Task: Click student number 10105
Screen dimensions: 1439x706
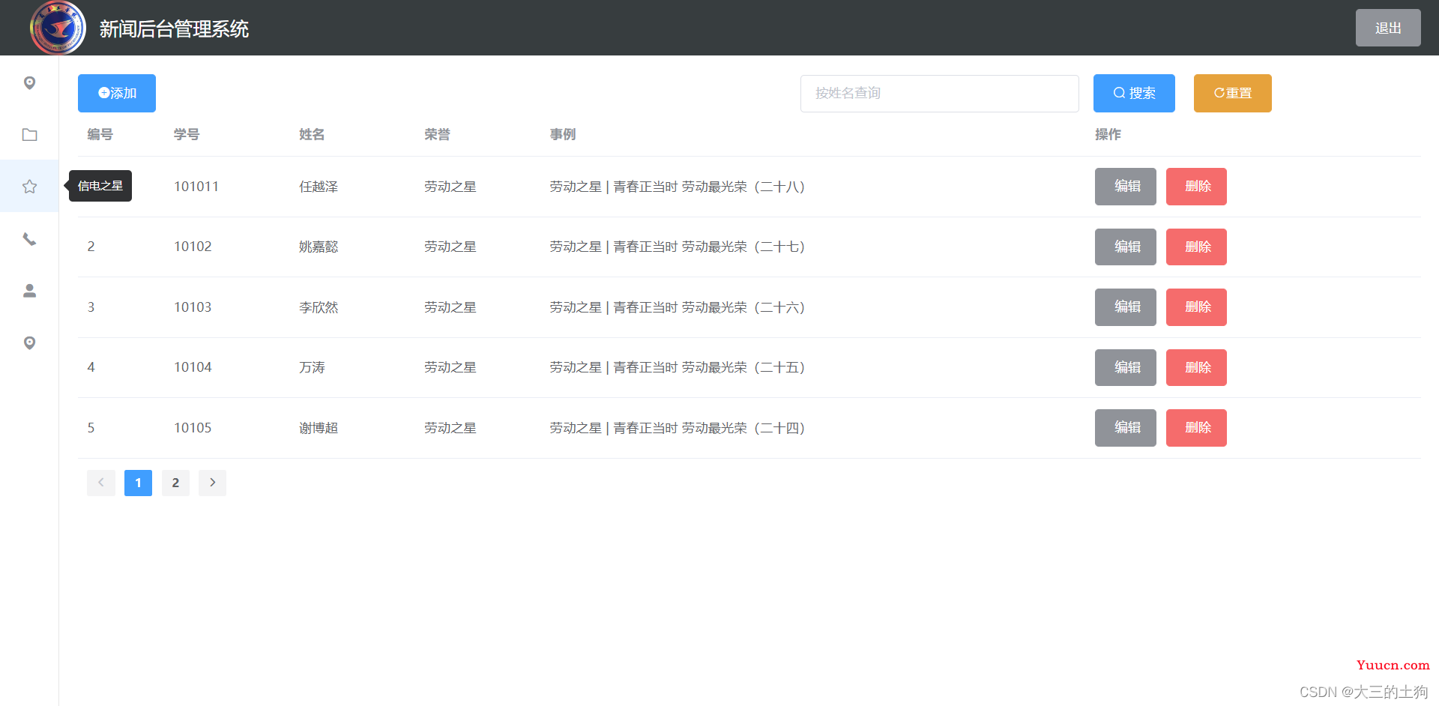Action: tap(193, 428)
